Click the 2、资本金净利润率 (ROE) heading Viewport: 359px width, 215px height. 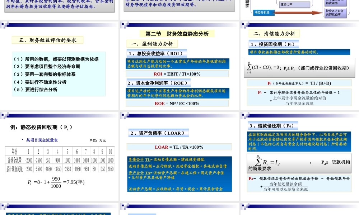[x=158, y=83]
